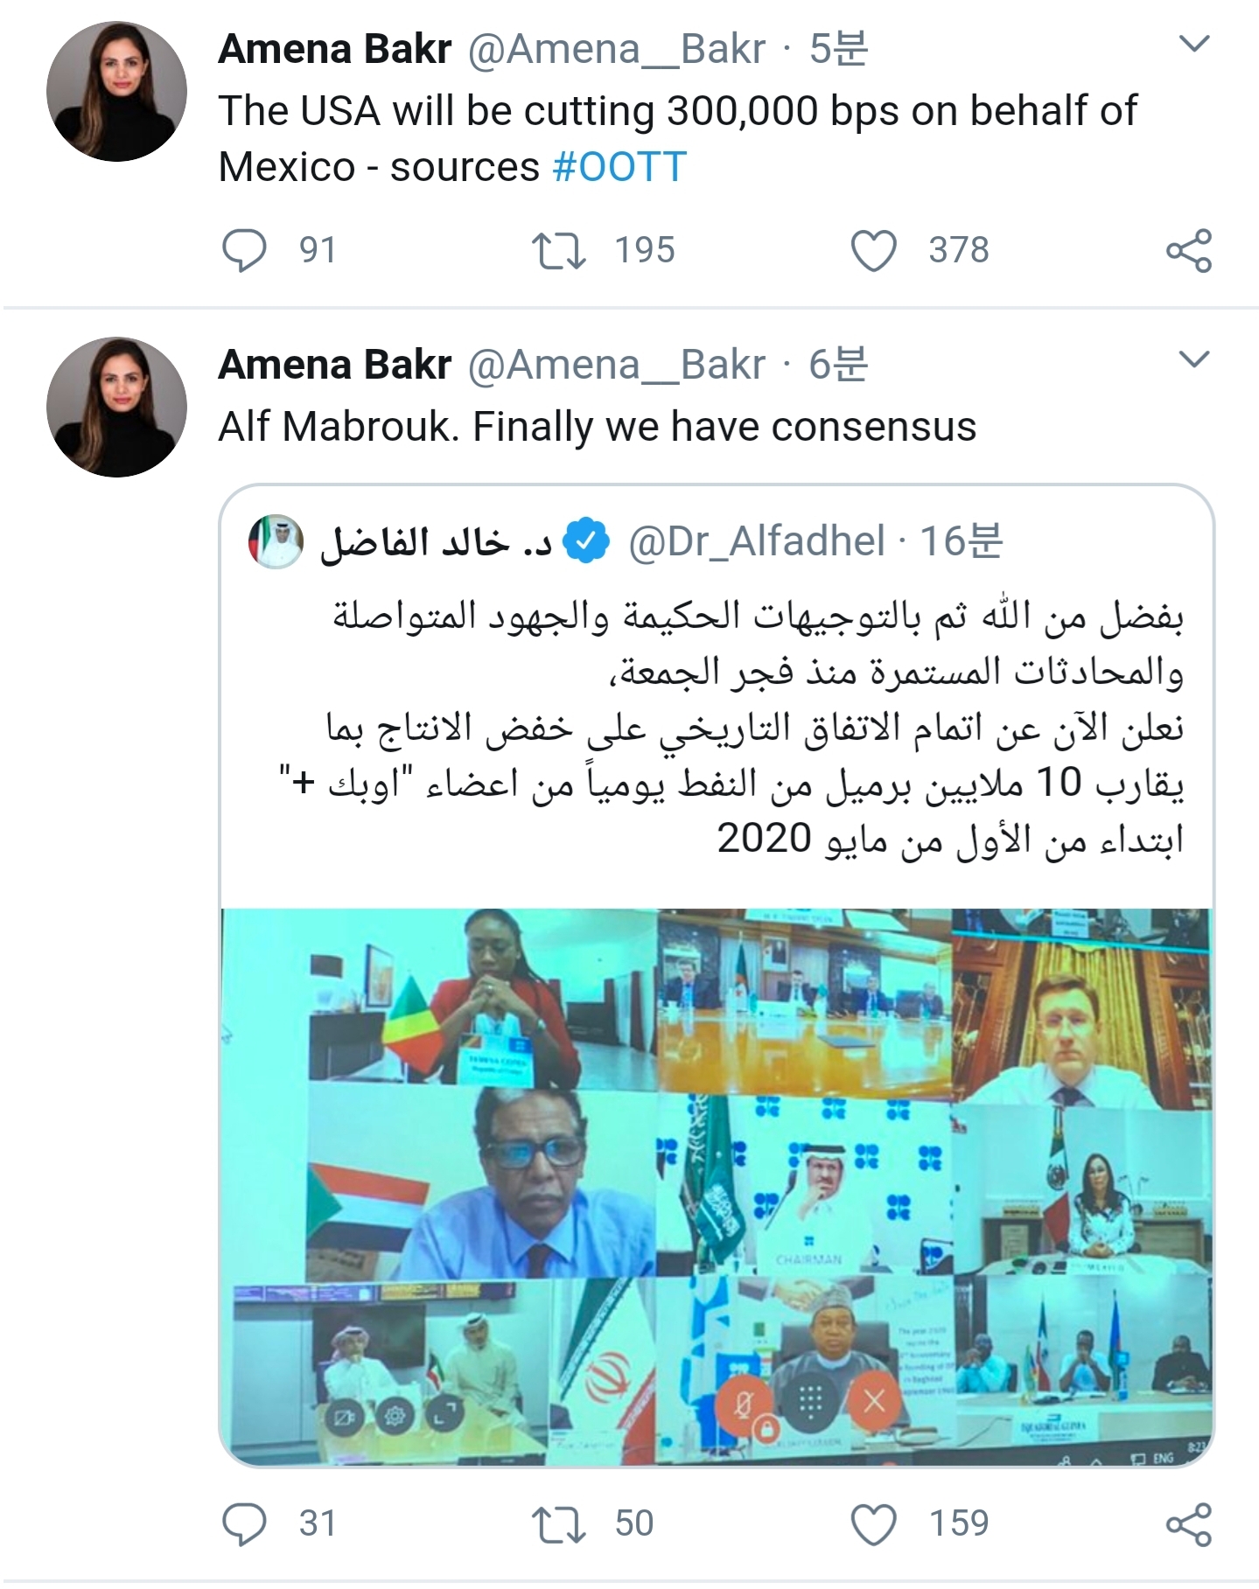Image resolution: width=1259 pixels, height=1589 pixels.
Task: Like the tweet with 378 likes
Action: pyautogui.click(x=874, y=251)
